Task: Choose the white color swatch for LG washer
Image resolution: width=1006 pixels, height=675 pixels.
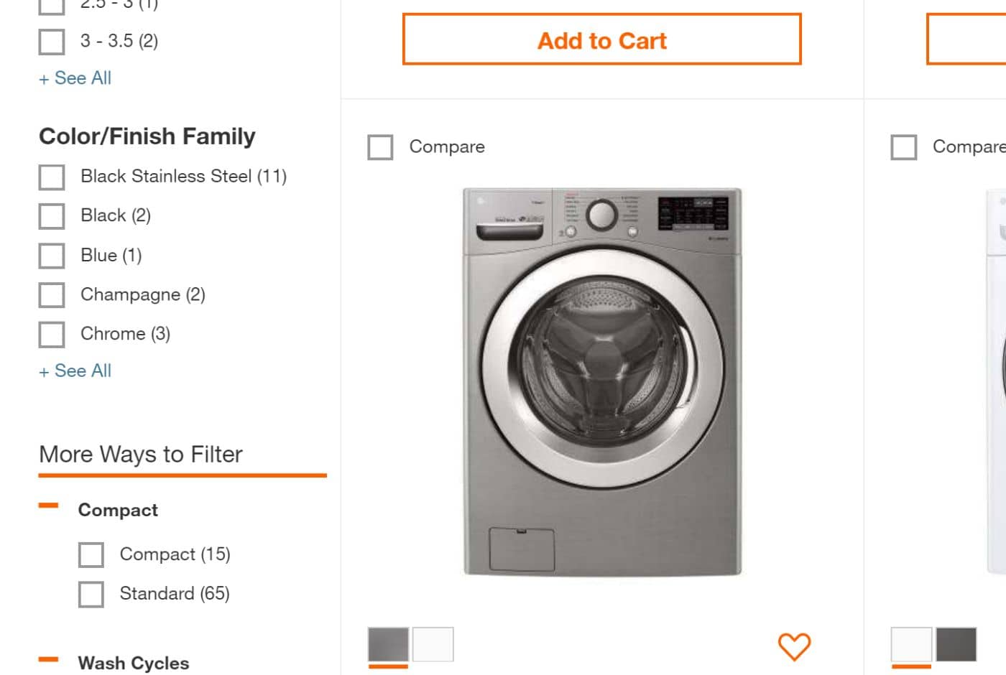Action: (433, 644)
